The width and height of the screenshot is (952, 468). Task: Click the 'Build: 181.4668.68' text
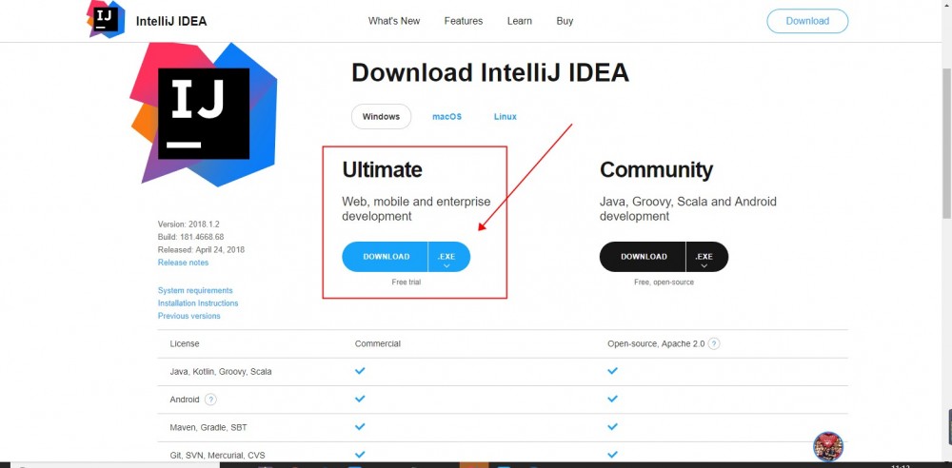point(190,237)
